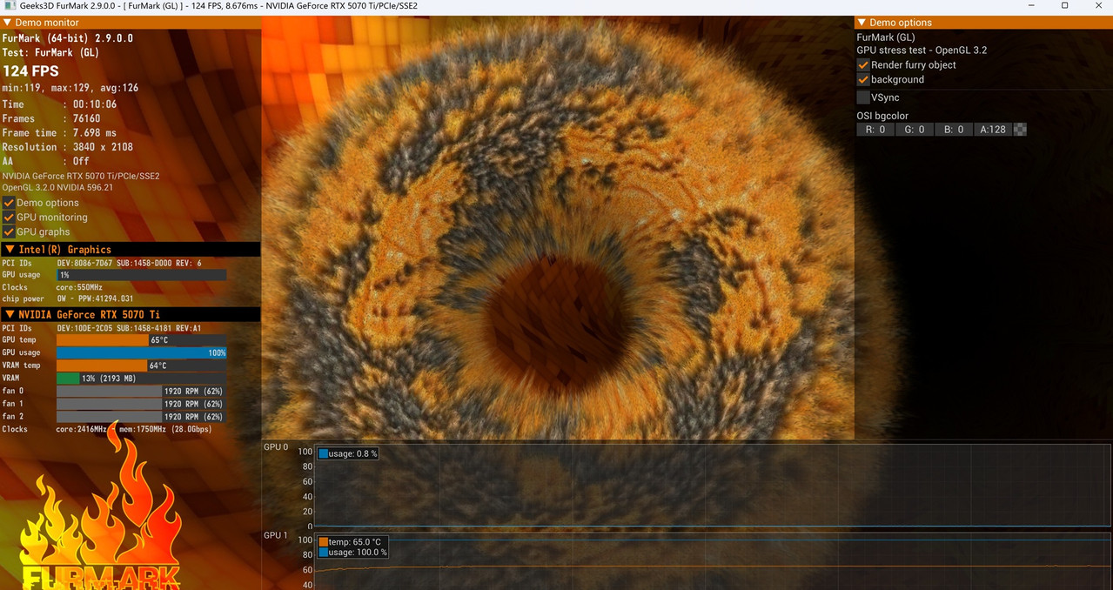Click the fan 2 RPM bar
The image size is (1113, 590).
[141, 417]
